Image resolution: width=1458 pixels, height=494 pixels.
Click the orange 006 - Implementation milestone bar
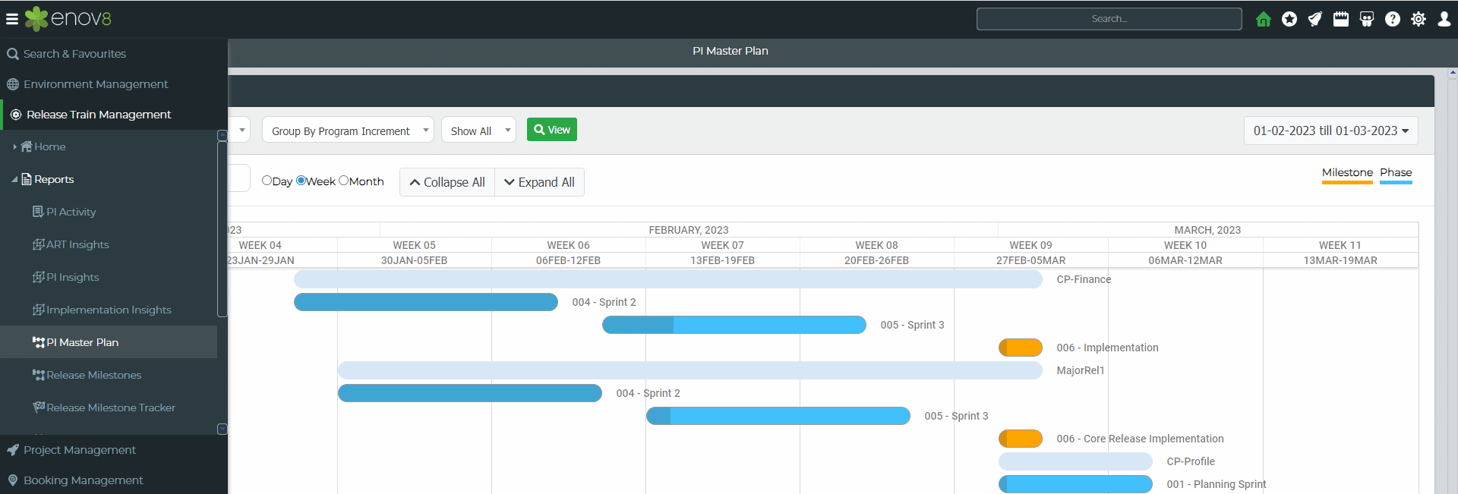(x=1021, y=348)
